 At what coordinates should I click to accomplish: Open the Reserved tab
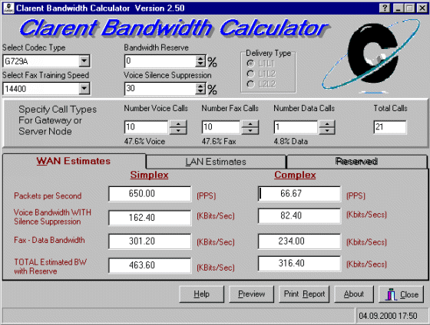tap(356, 162)
